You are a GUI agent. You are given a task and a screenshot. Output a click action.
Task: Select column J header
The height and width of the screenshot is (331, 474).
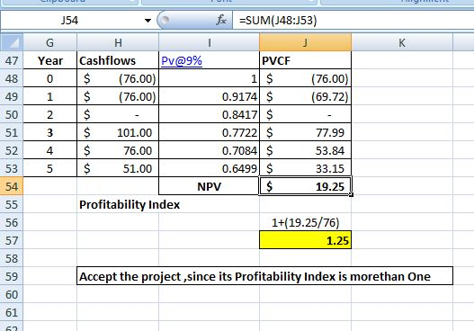coord(305,42)
